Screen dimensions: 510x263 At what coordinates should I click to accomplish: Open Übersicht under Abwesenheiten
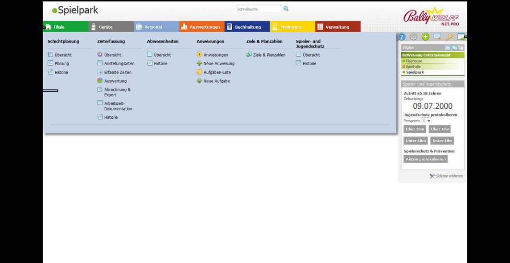coord(162,55)
